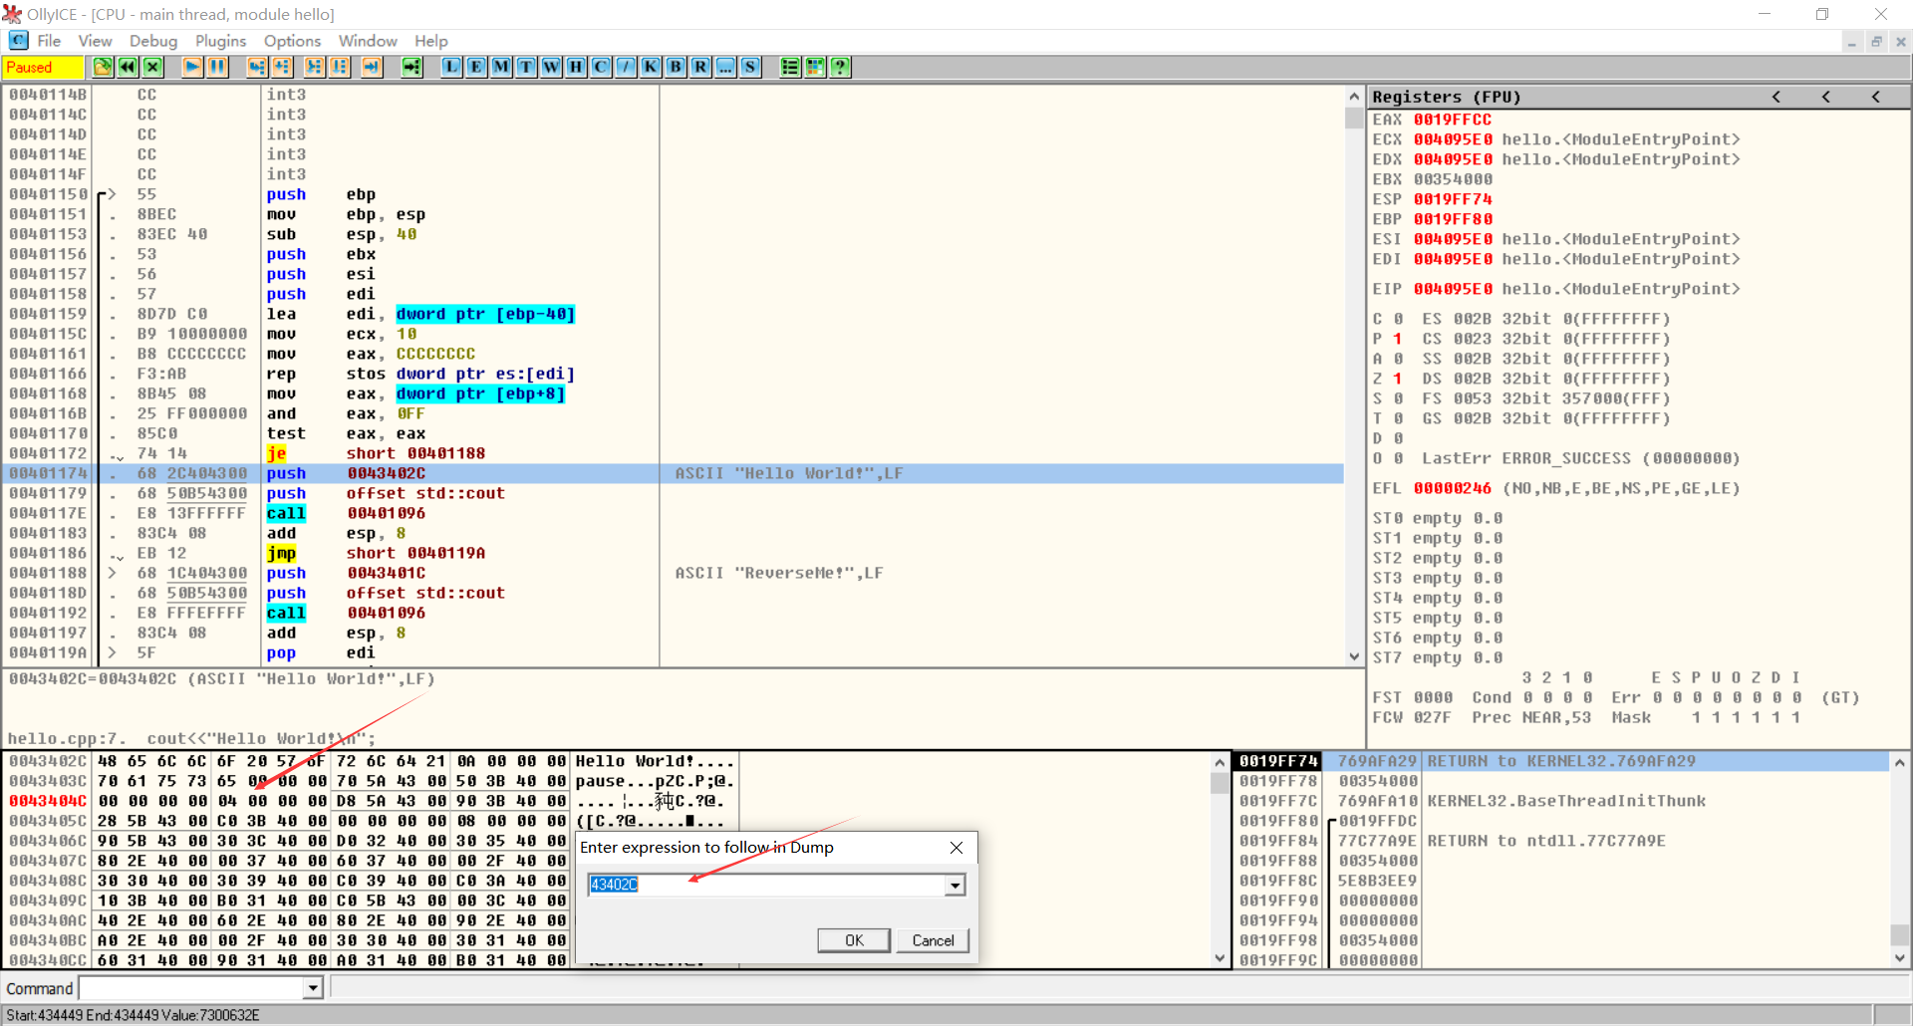Click the Help question mark toolbar icon

(840, 67)
